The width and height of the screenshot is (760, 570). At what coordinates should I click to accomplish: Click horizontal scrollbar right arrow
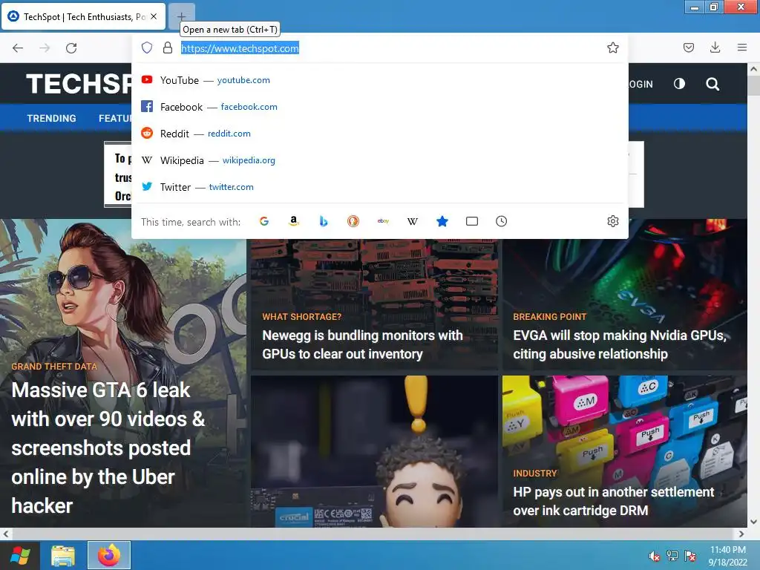(741, 534)
